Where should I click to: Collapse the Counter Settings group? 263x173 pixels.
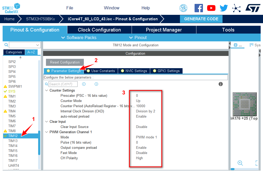(x=46, y=91)
